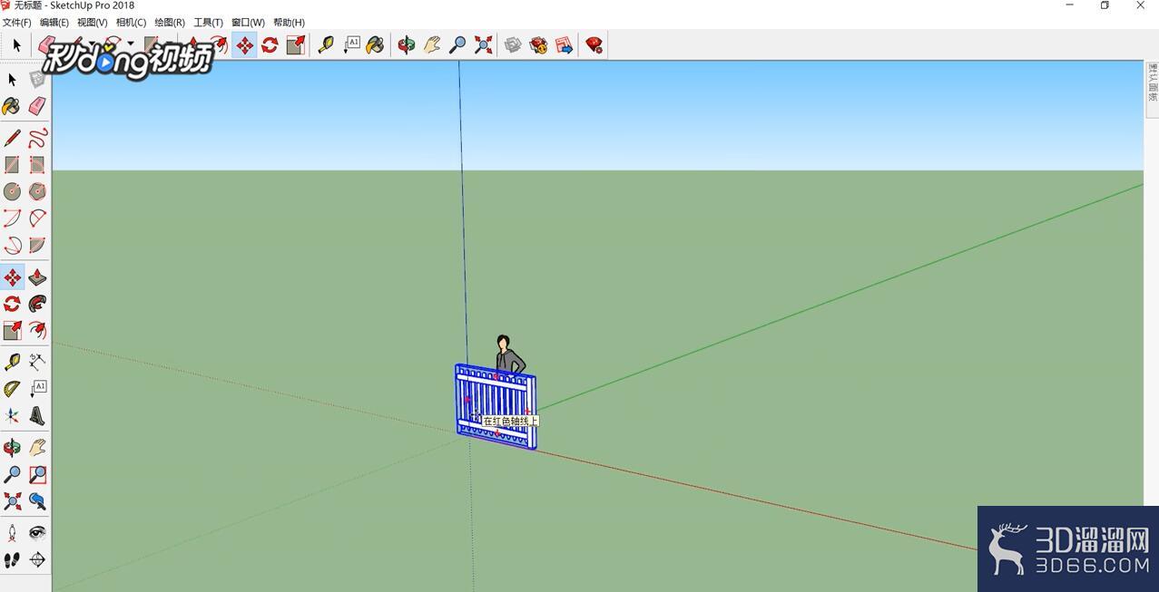This screenshot has width=1159, height=592.
Task: Select the Text tool in the left toolset
Action: 37,389
